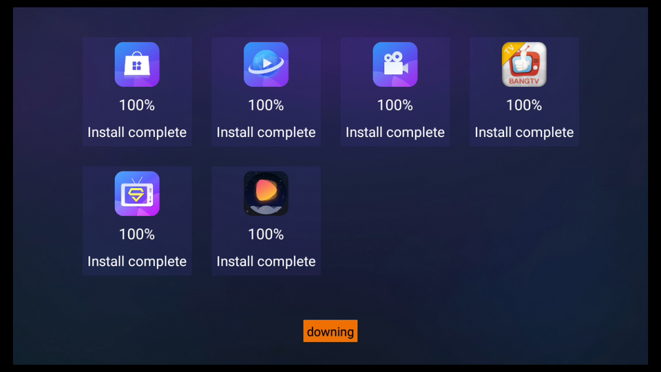661x372 pixels.
Task: Click the orange downing button
Action: coord(330,331)
